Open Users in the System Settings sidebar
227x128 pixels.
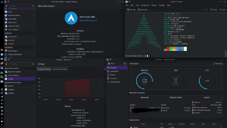pyautogui.click(x=20, y=12)
